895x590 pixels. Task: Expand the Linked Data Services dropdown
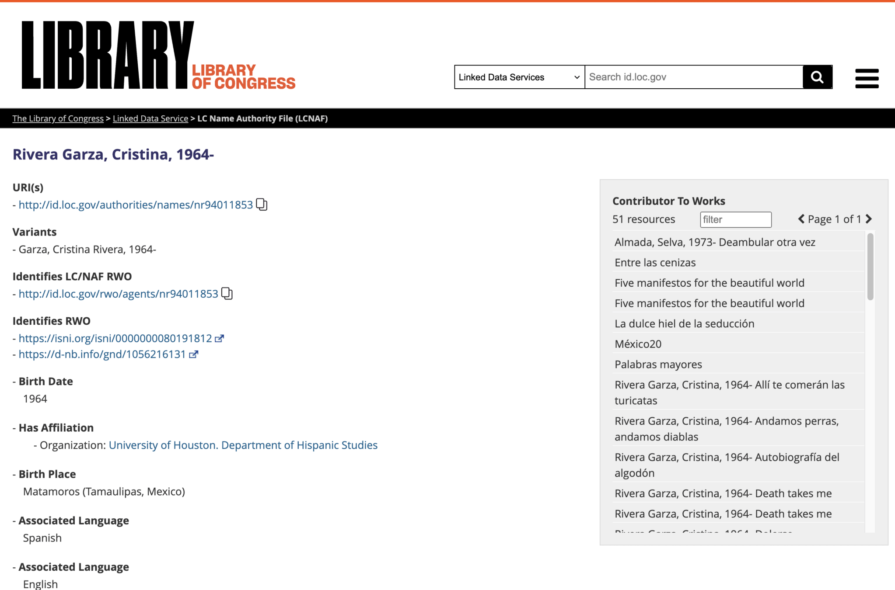tap(519, 77)
